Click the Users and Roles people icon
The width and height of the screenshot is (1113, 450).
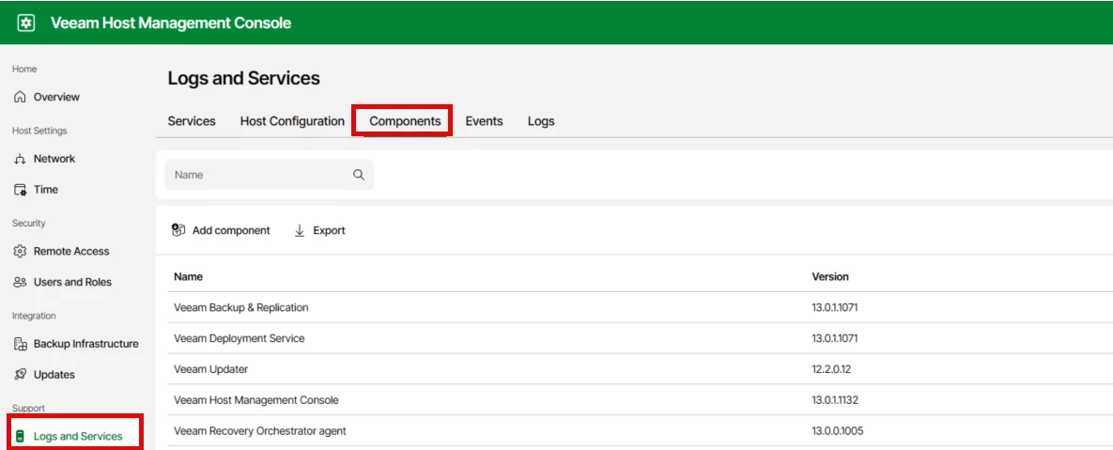(20, 282)
